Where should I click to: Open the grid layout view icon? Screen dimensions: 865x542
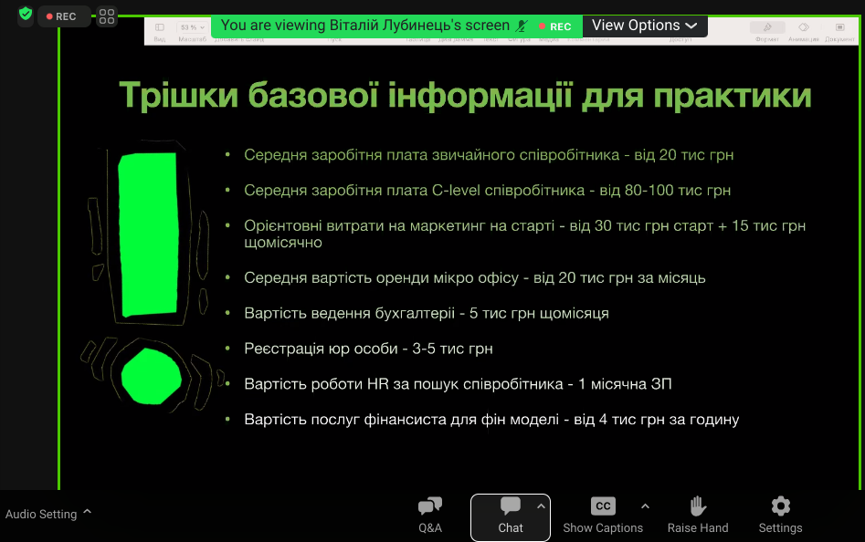(107, 16)
